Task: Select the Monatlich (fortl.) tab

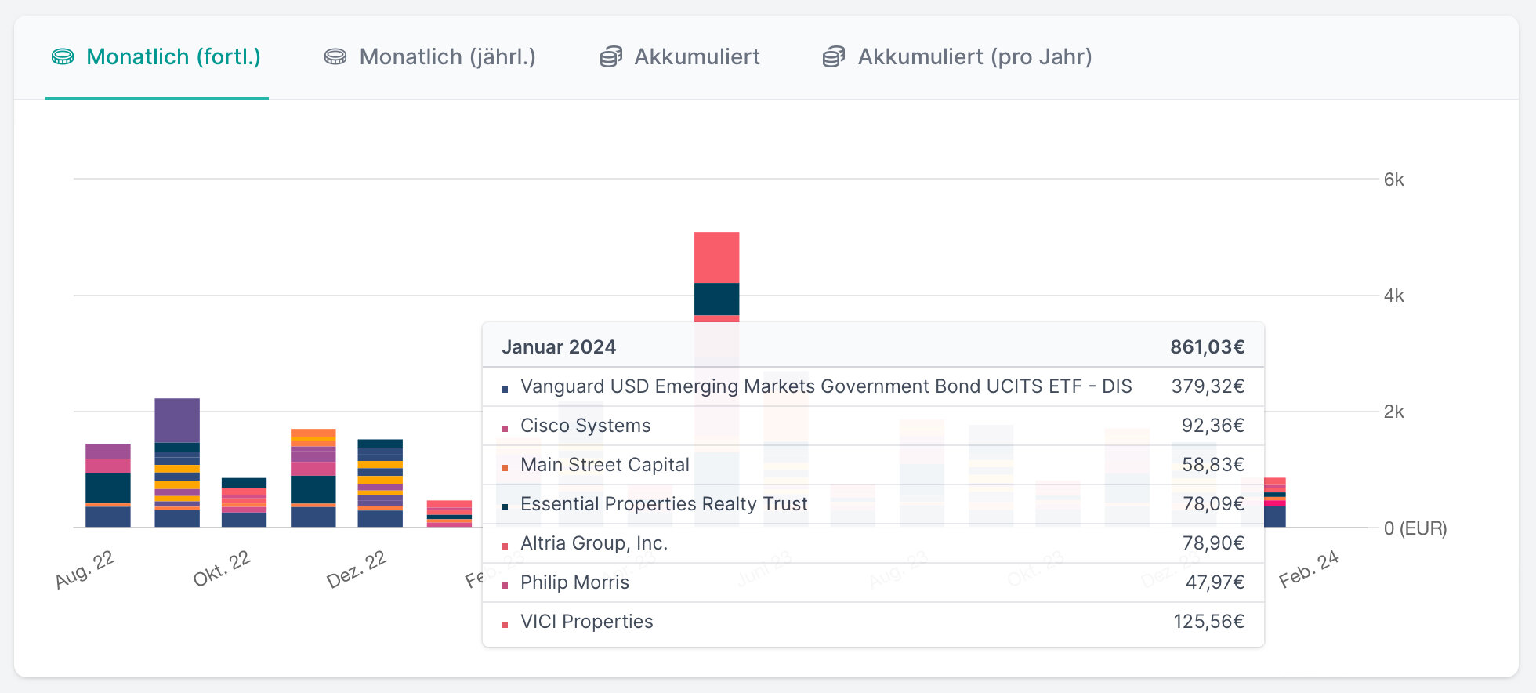Action: point(172,57)
